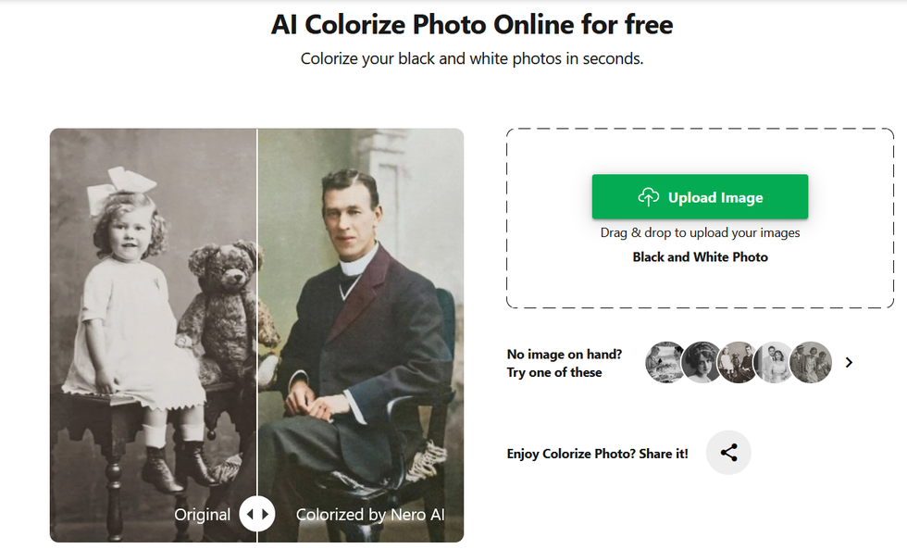Show more sample photos with the chevron arrow
Viewport: 907px width, 549px height.
pos(849,363)
